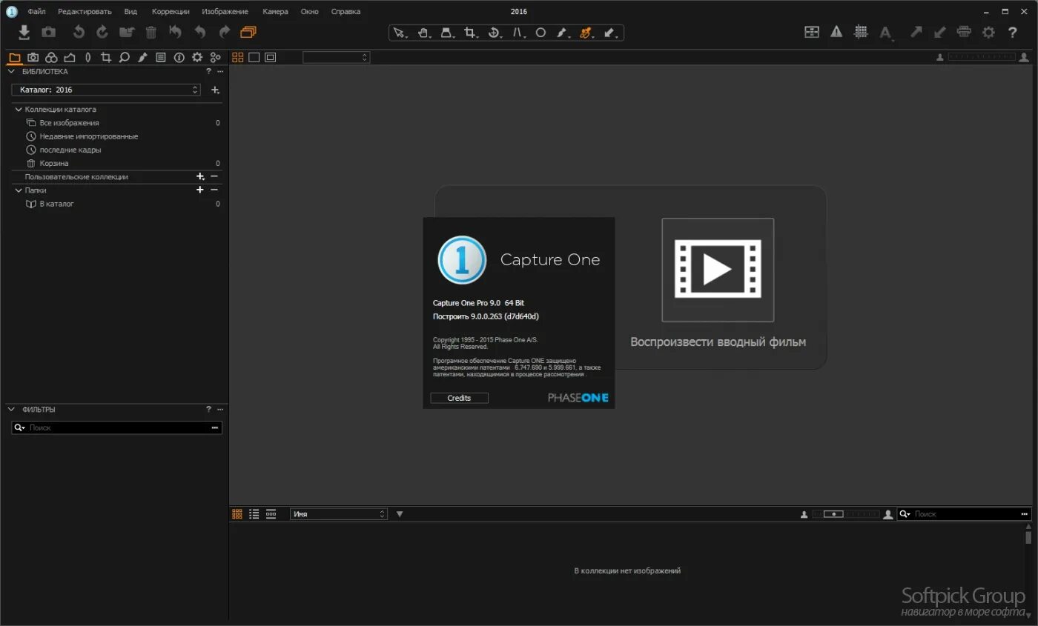Click the Credits button
Image resolution: width=1038 pixels, height=626 pixels.
click(x=459, y=398)
